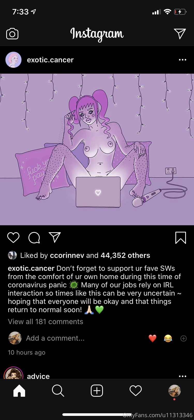
Task: Open direct messages paper plane icon
Action: click(x=180, y=34)
